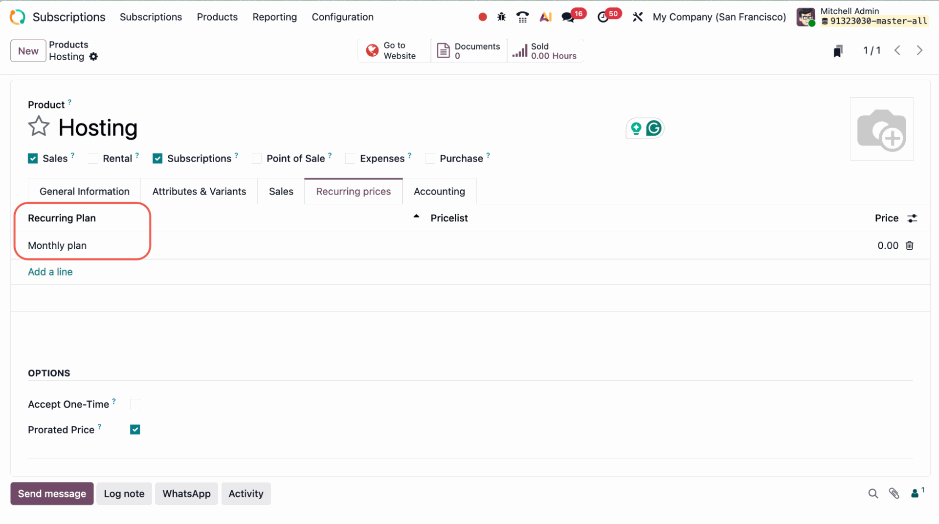The width and height of the screenshot is (939, 524).
Task: Open conversations icon with 16 badge
Action: 568,17
